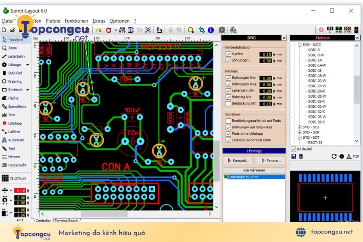Viewport: 363px width, 242px height.
Task: Uncheck the Kupfer minimum distance checkbox
Action: click(x=228, y=54)
